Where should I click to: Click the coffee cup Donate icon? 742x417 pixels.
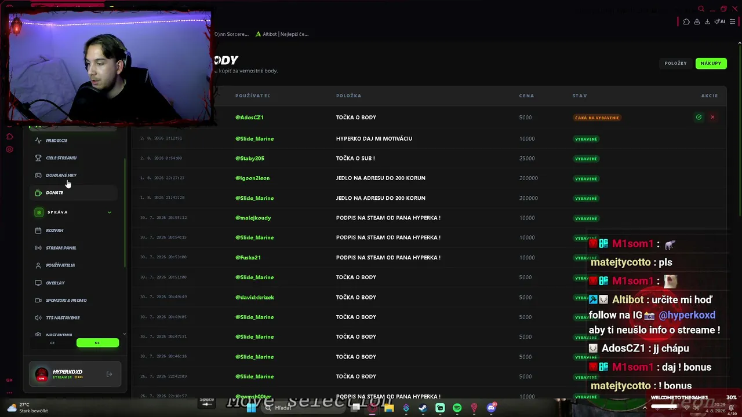pyautogui.click(x=38, y=193)
